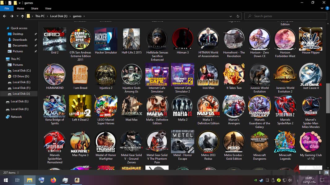The height and width of the screenshot is (185, 330).
Task: Select Half-Life 2 2015 icon
Action: [x=131, y=39]
